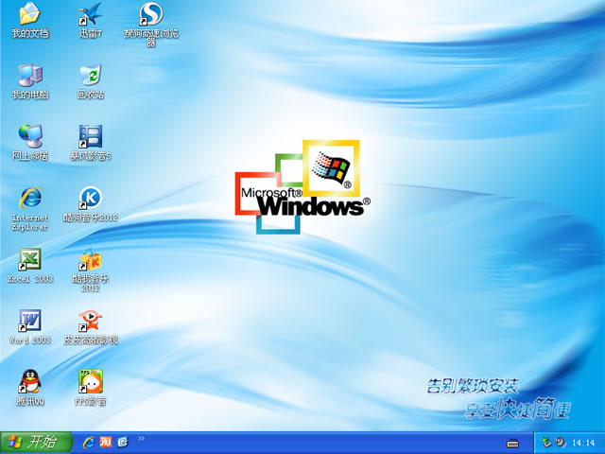605x454 pixels.
Task: Launch the 迅雷7 desktop shortcut
Action: pos(91,14)
